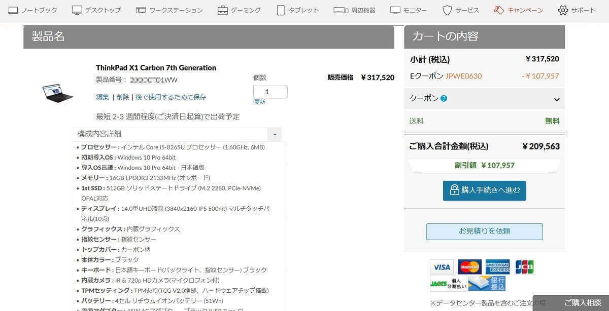Screen dimensions: 609x311
Task: Click the 指紋センサー spec line
Action: coord(118,239)
